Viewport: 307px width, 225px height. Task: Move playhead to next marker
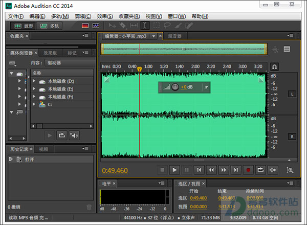(236, 170)
